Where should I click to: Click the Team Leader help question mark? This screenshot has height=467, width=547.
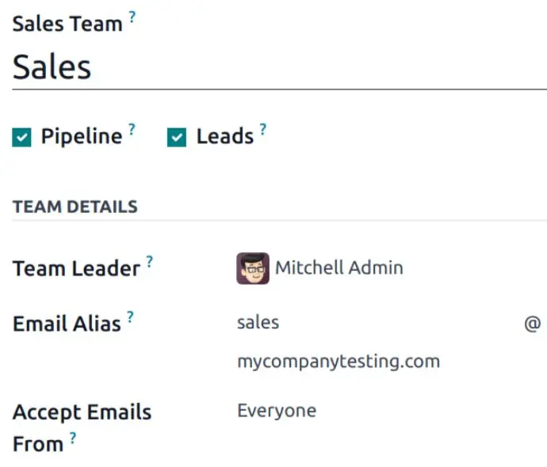149,261
